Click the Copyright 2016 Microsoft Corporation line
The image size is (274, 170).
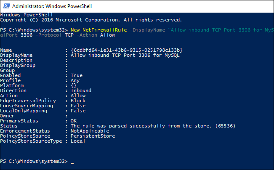91,20
